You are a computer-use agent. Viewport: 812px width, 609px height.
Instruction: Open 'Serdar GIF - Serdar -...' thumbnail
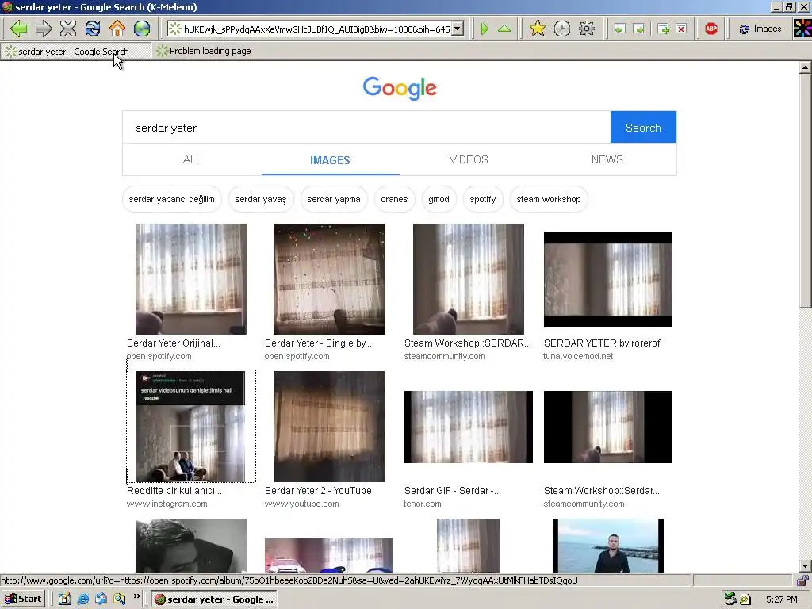click(468, 427)
